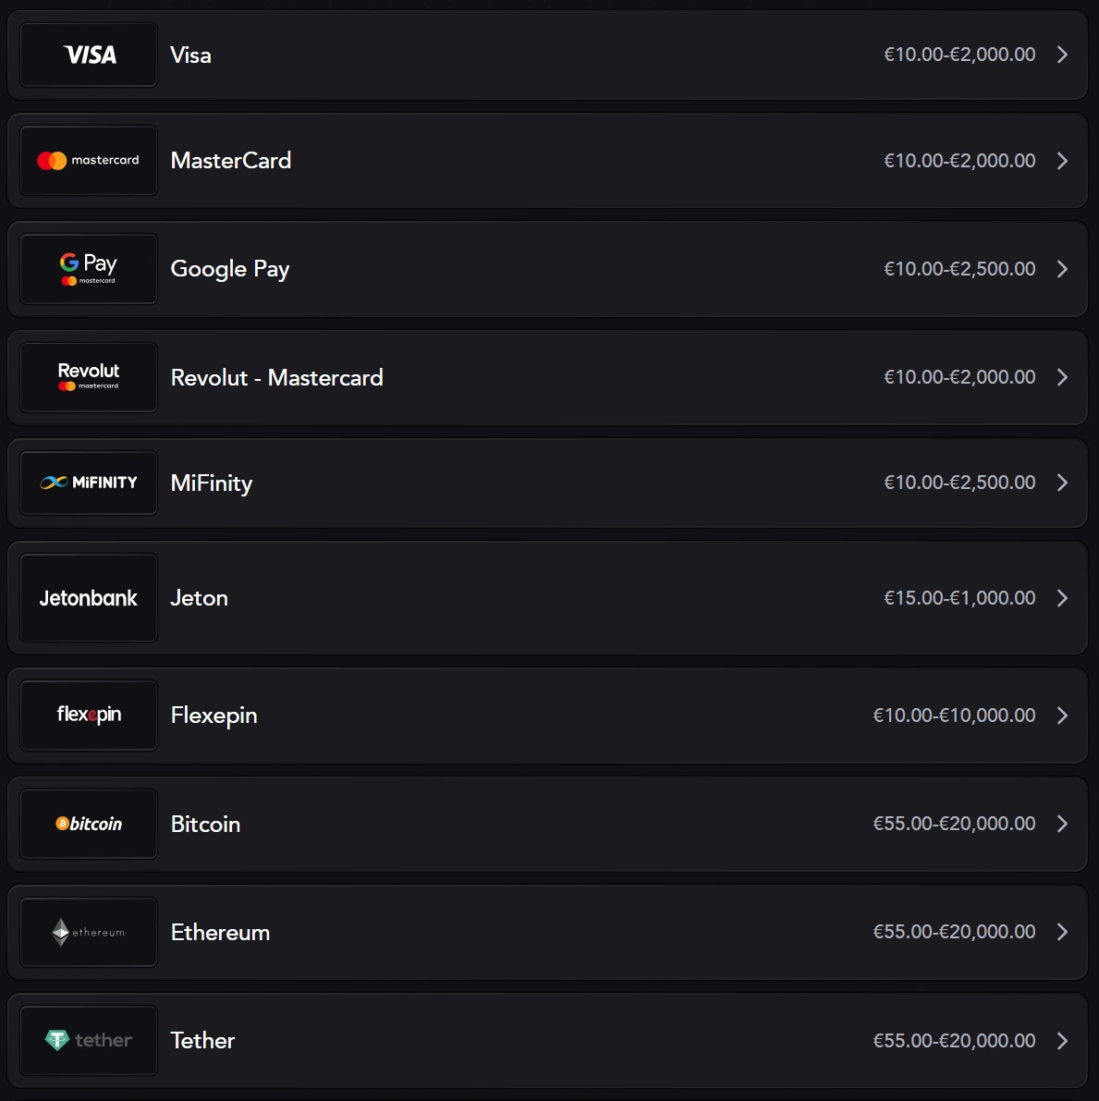The height and width of the screenshot is (1101, 1099).
Task: Open Google Pay using its right chevron
Action: coord(1062,269)
